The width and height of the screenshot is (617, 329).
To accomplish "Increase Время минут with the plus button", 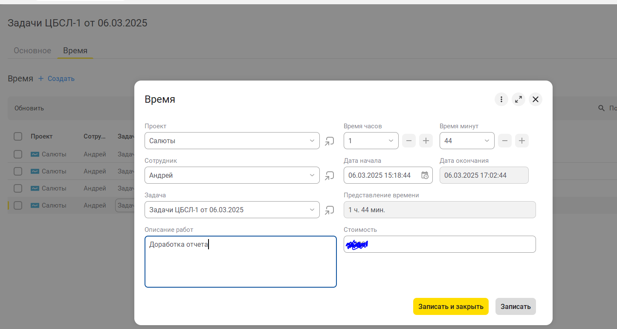I will tap(522, 141).
